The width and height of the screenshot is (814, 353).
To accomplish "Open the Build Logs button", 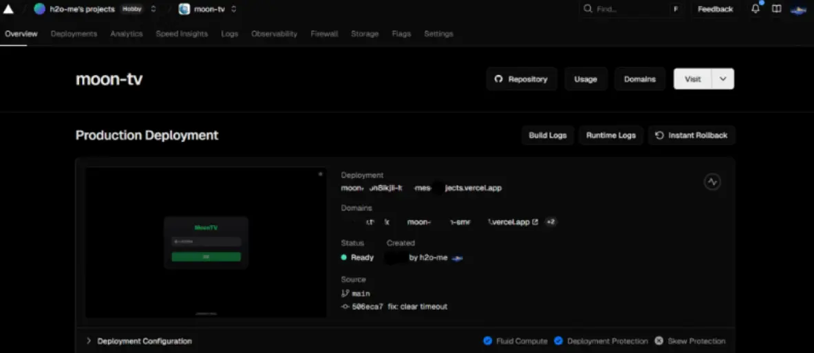I will (x=547, y=136).
